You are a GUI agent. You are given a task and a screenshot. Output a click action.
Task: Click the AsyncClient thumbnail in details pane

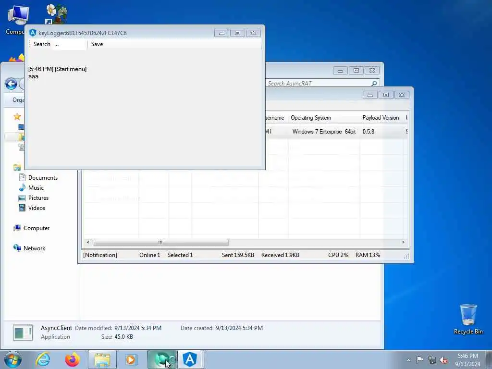tap(23, 332)
